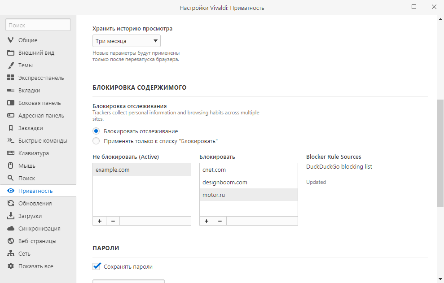Viewport: 444px width, 283px height.
Task: Click plus under Не блокировать list
Action: pyautogui.click(x=99, y=221)
